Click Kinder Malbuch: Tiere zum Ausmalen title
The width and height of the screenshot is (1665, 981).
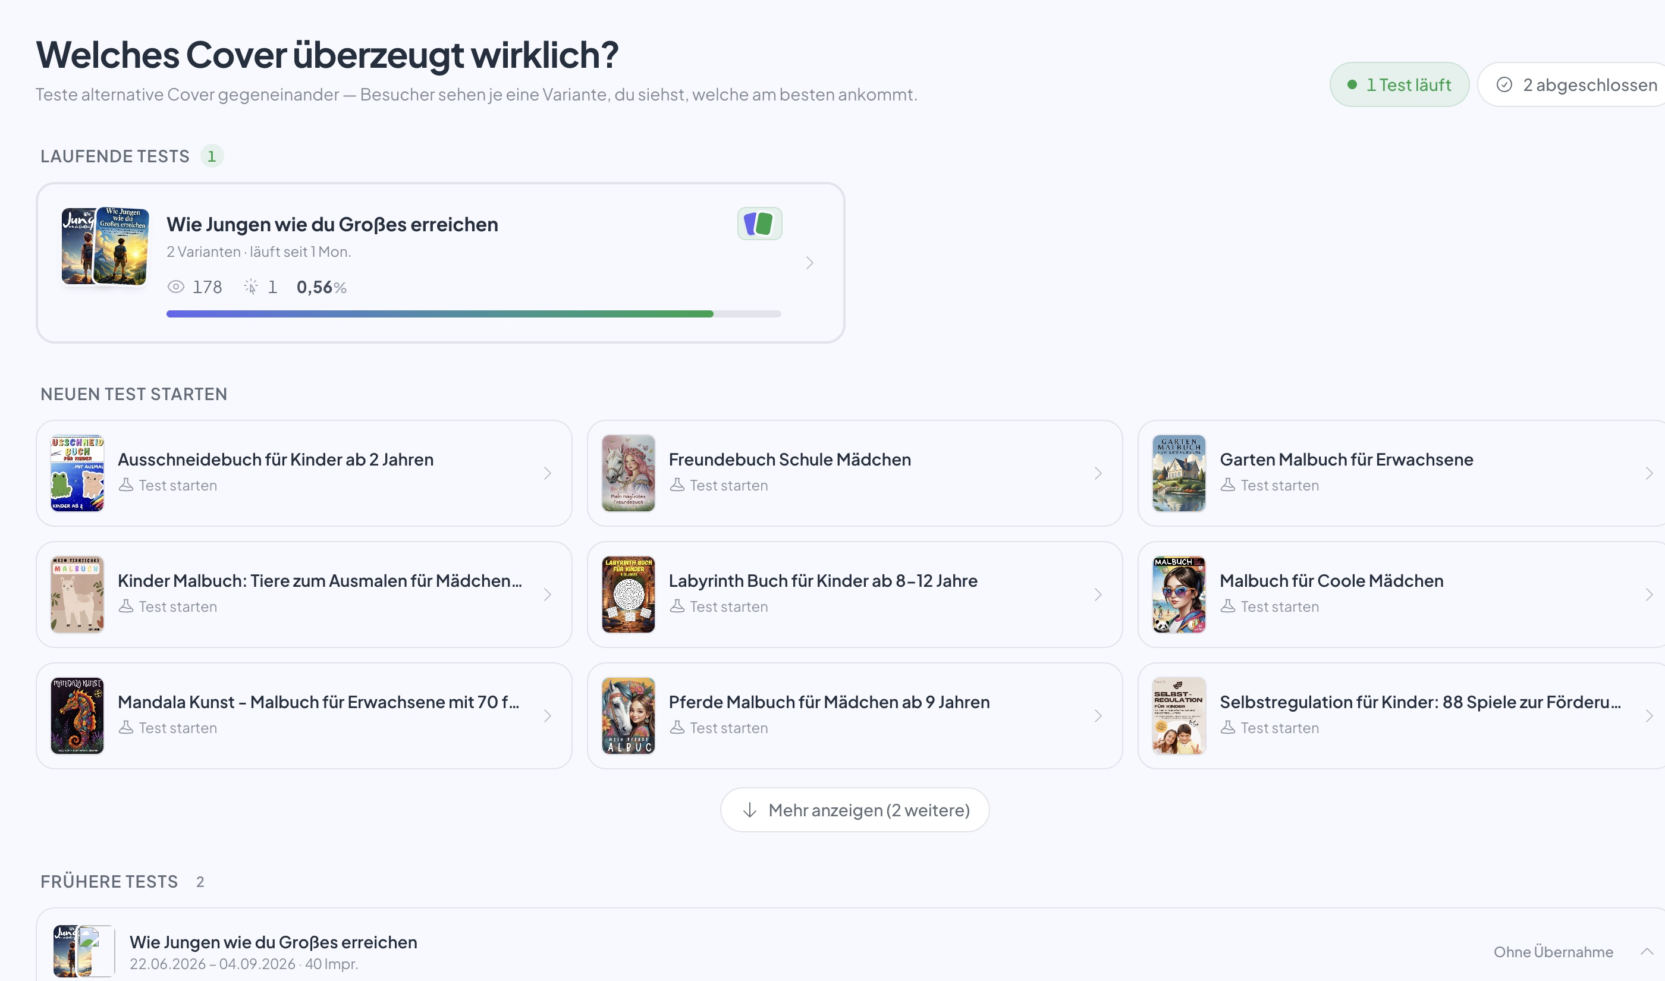[320, 581]
